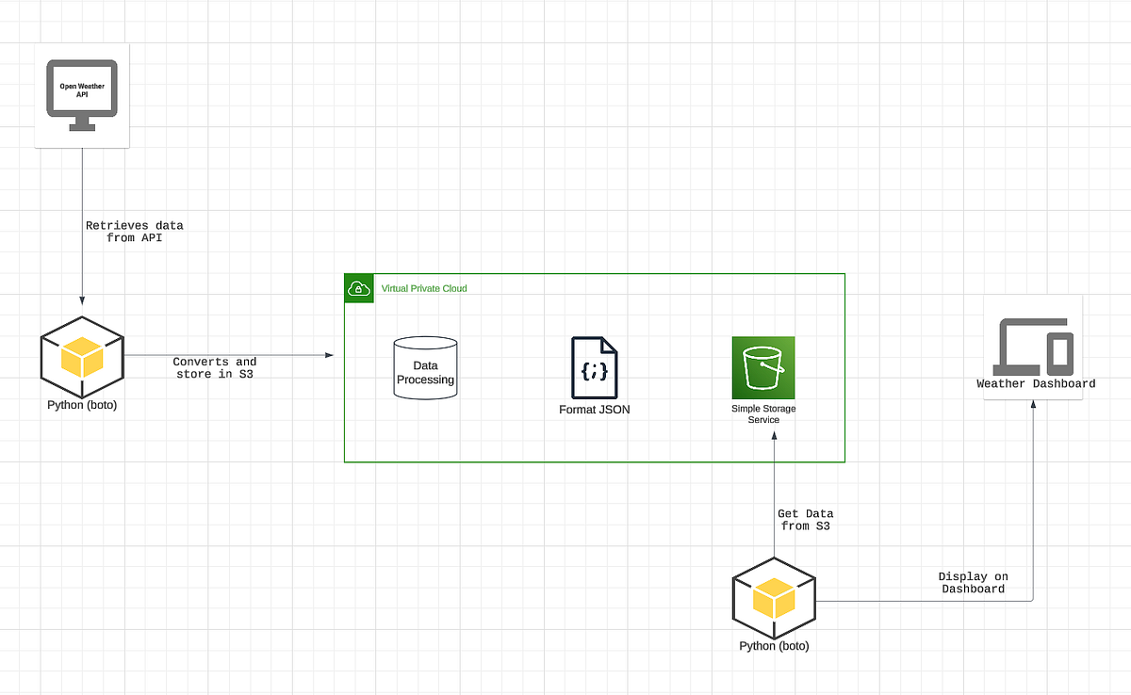This screenshot has width=1131, height=695.
Task: Click the Format JSON document icon
Action: [594, 367]
